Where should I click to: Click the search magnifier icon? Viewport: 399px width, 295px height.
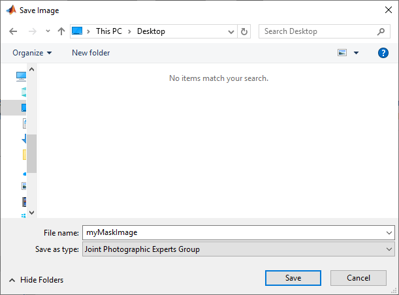point(381,31)
